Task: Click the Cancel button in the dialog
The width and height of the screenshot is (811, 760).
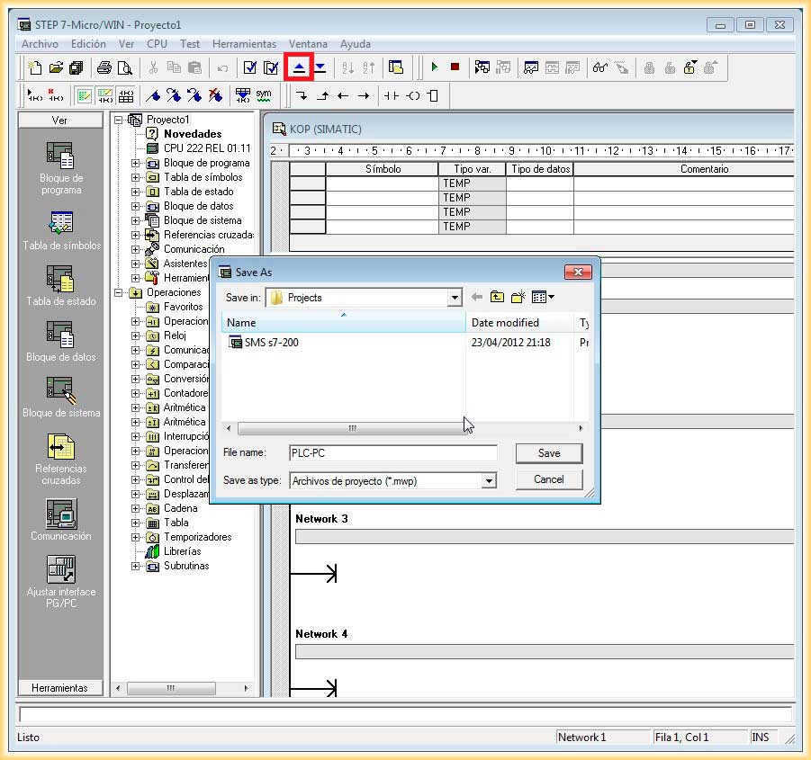Action: point(548,479)
